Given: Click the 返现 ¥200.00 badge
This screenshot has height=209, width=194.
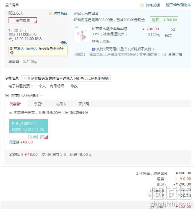Looking at the screenshot, I should (164, 20).
